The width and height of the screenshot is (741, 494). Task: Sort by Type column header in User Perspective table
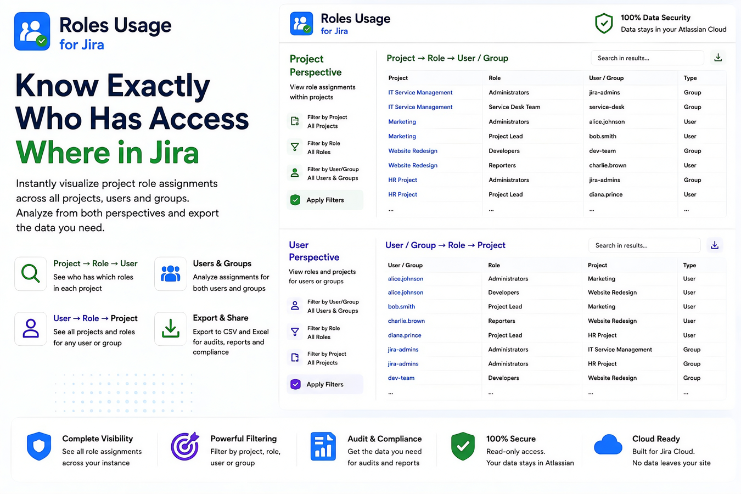(x=689, y=265)
